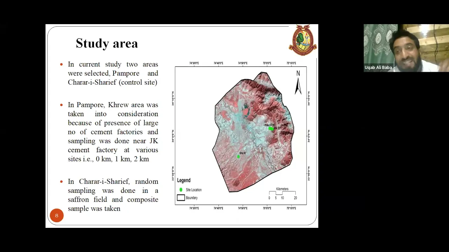Click the "Uqab Ali Baba" name label

point(378,68)
